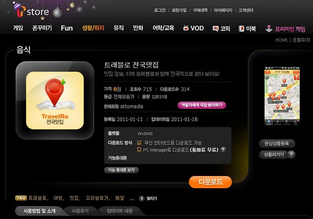Viewport: 313px width, 219px height.
Task: Click the 프리미엄 게임 joystick icon
Action: tap(269, 29)
